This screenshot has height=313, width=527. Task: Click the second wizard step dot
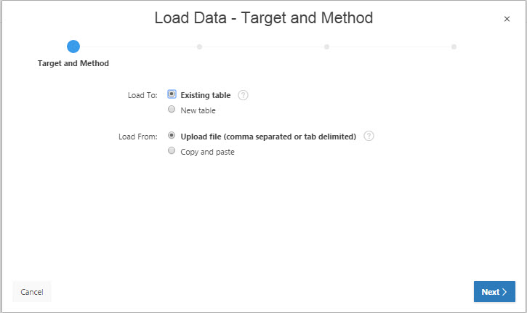[199, 46]
